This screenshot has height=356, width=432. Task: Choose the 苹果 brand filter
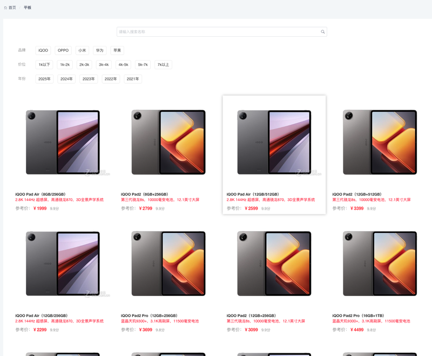(x=117, y=50)
